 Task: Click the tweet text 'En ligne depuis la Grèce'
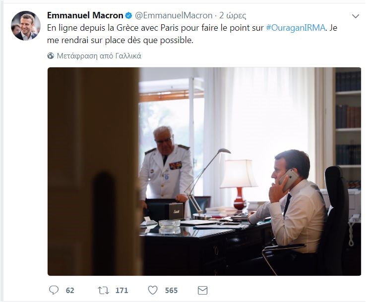pos(89,28)
